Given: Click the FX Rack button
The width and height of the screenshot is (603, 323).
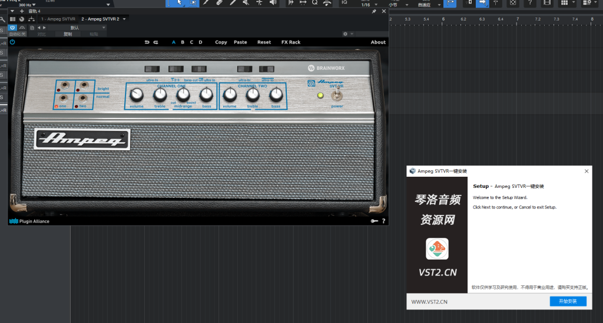Looking at the screenshot, I should (x=290, y=42).
